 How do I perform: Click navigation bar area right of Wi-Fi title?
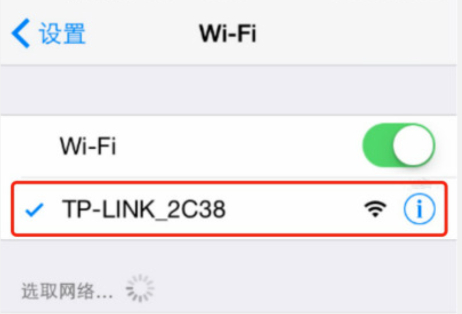coord(354,33)
